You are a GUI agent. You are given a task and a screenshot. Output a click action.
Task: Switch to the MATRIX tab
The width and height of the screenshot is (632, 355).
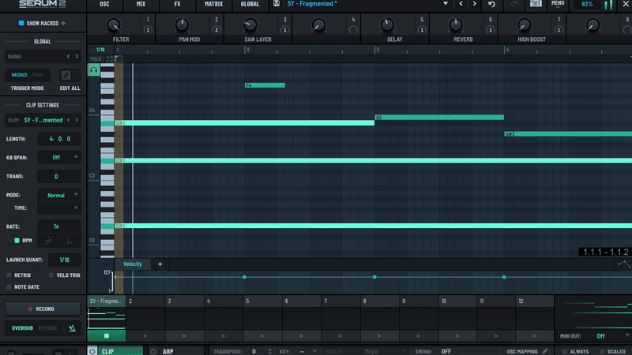pyautogui.click(x=213, y=4)
